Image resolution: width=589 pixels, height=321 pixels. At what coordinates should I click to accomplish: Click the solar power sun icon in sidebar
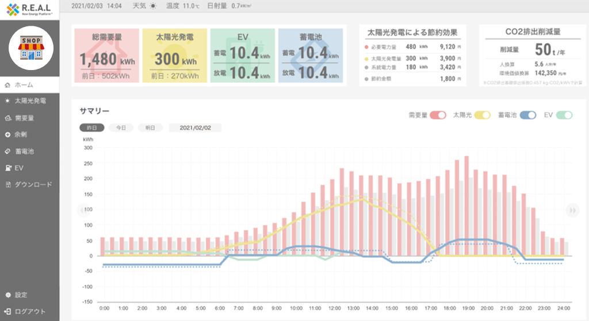(x=7, y=101)
